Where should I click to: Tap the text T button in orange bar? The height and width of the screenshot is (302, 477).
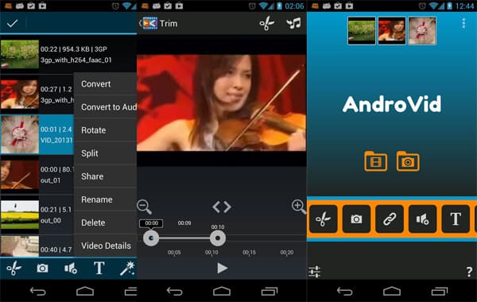click(x=456, y=219)
